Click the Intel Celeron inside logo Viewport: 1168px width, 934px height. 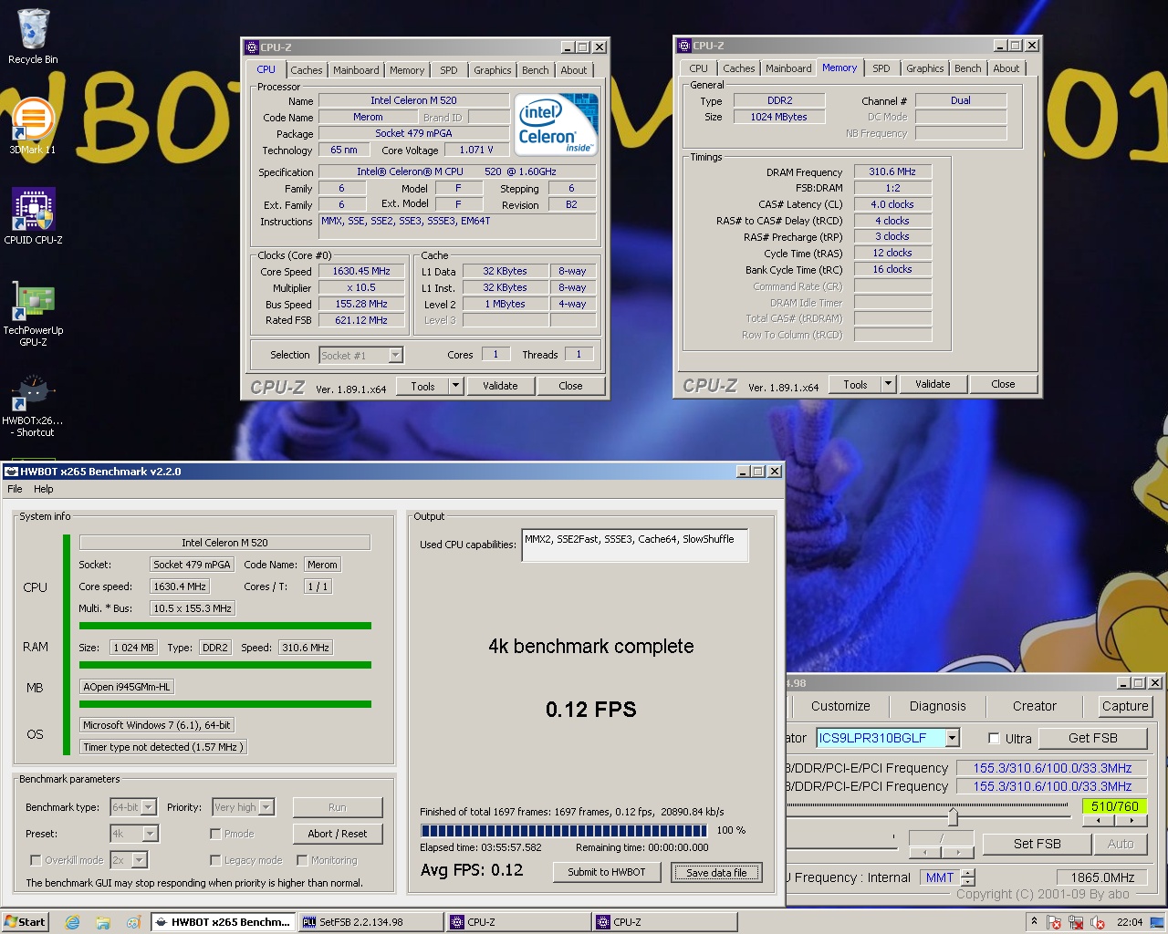click(556, 124)
